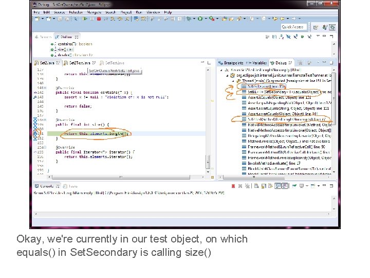Image resolution: width=370 pixels, height=278 pixels.
Task: Switch to the Debug perspective icon
Action: coord(332,27)
